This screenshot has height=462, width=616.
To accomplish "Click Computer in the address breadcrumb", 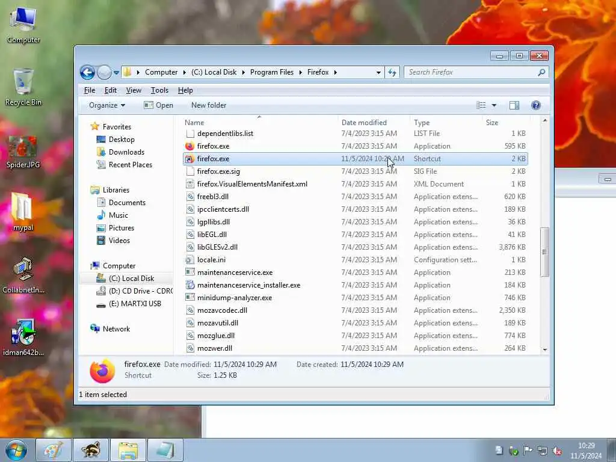I will [x=161, y=72].
